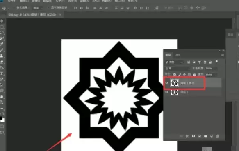Change screen mode at toolbox bottom
Screen dimensions: 239x151
coord(2,132)
